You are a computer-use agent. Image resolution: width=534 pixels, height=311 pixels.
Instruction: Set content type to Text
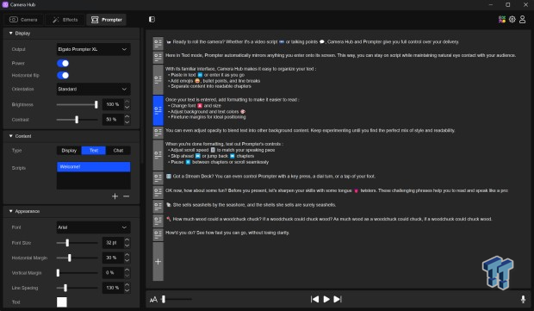[94, 151]
